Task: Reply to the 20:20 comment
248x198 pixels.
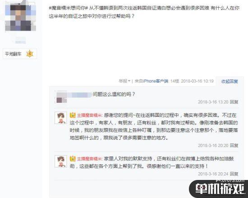Action: (x=234, y=145)
